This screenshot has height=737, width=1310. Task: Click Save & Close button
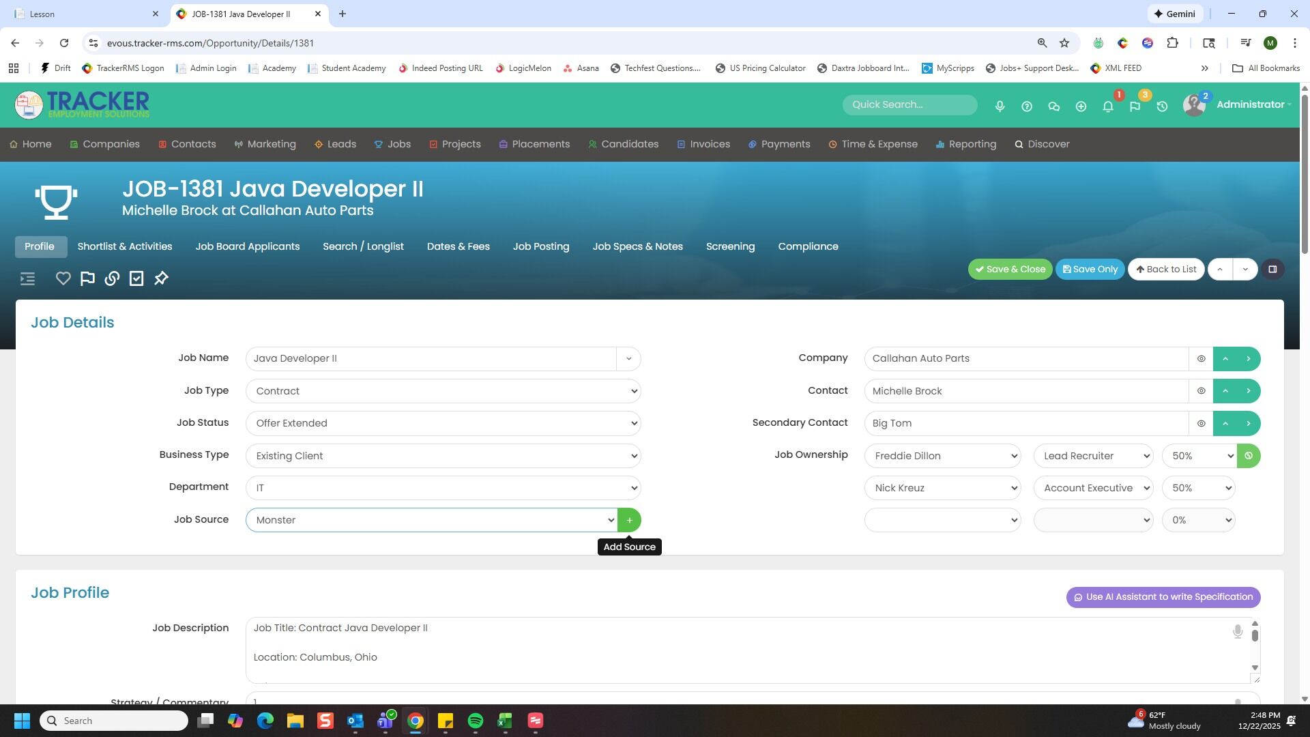(x=1010, y=269)
